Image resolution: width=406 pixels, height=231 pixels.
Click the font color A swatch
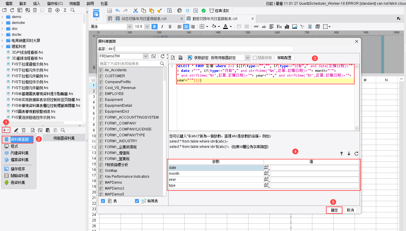pyautogui.click(x=225, y=27)
